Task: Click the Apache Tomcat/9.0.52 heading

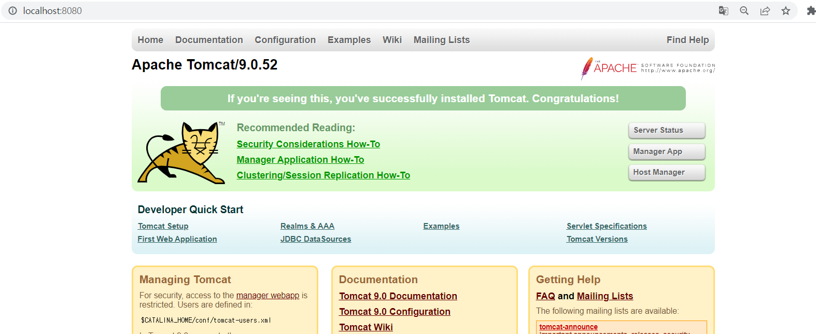Action: [x=205, y=65]
